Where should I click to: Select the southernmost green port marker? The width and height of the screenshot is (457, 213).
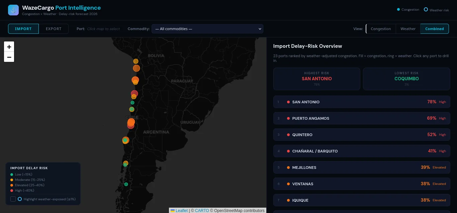(126, 184)
